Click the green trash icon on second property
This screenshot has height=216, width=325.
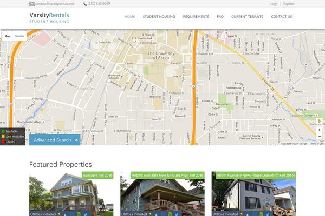pyautogui.click(x=170, y=214)
